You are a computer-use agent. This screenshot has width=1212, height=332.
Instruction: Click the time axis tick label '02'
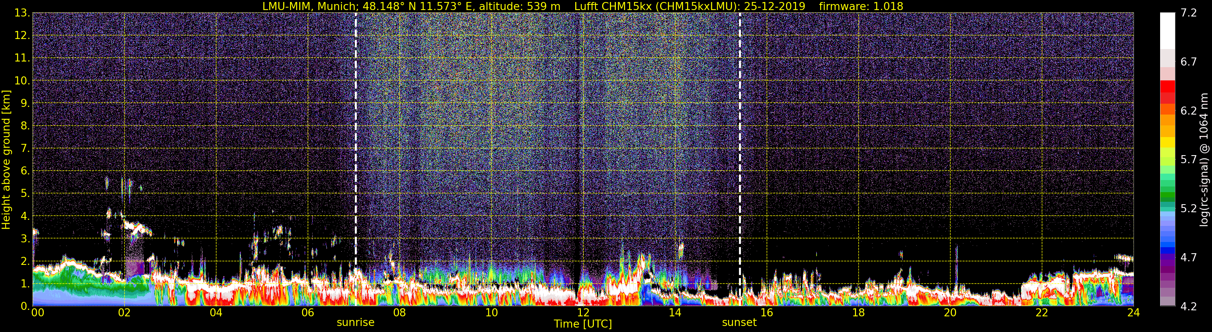coord(124,313)
